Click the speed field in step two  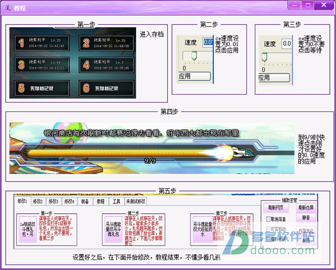[208, 42]
